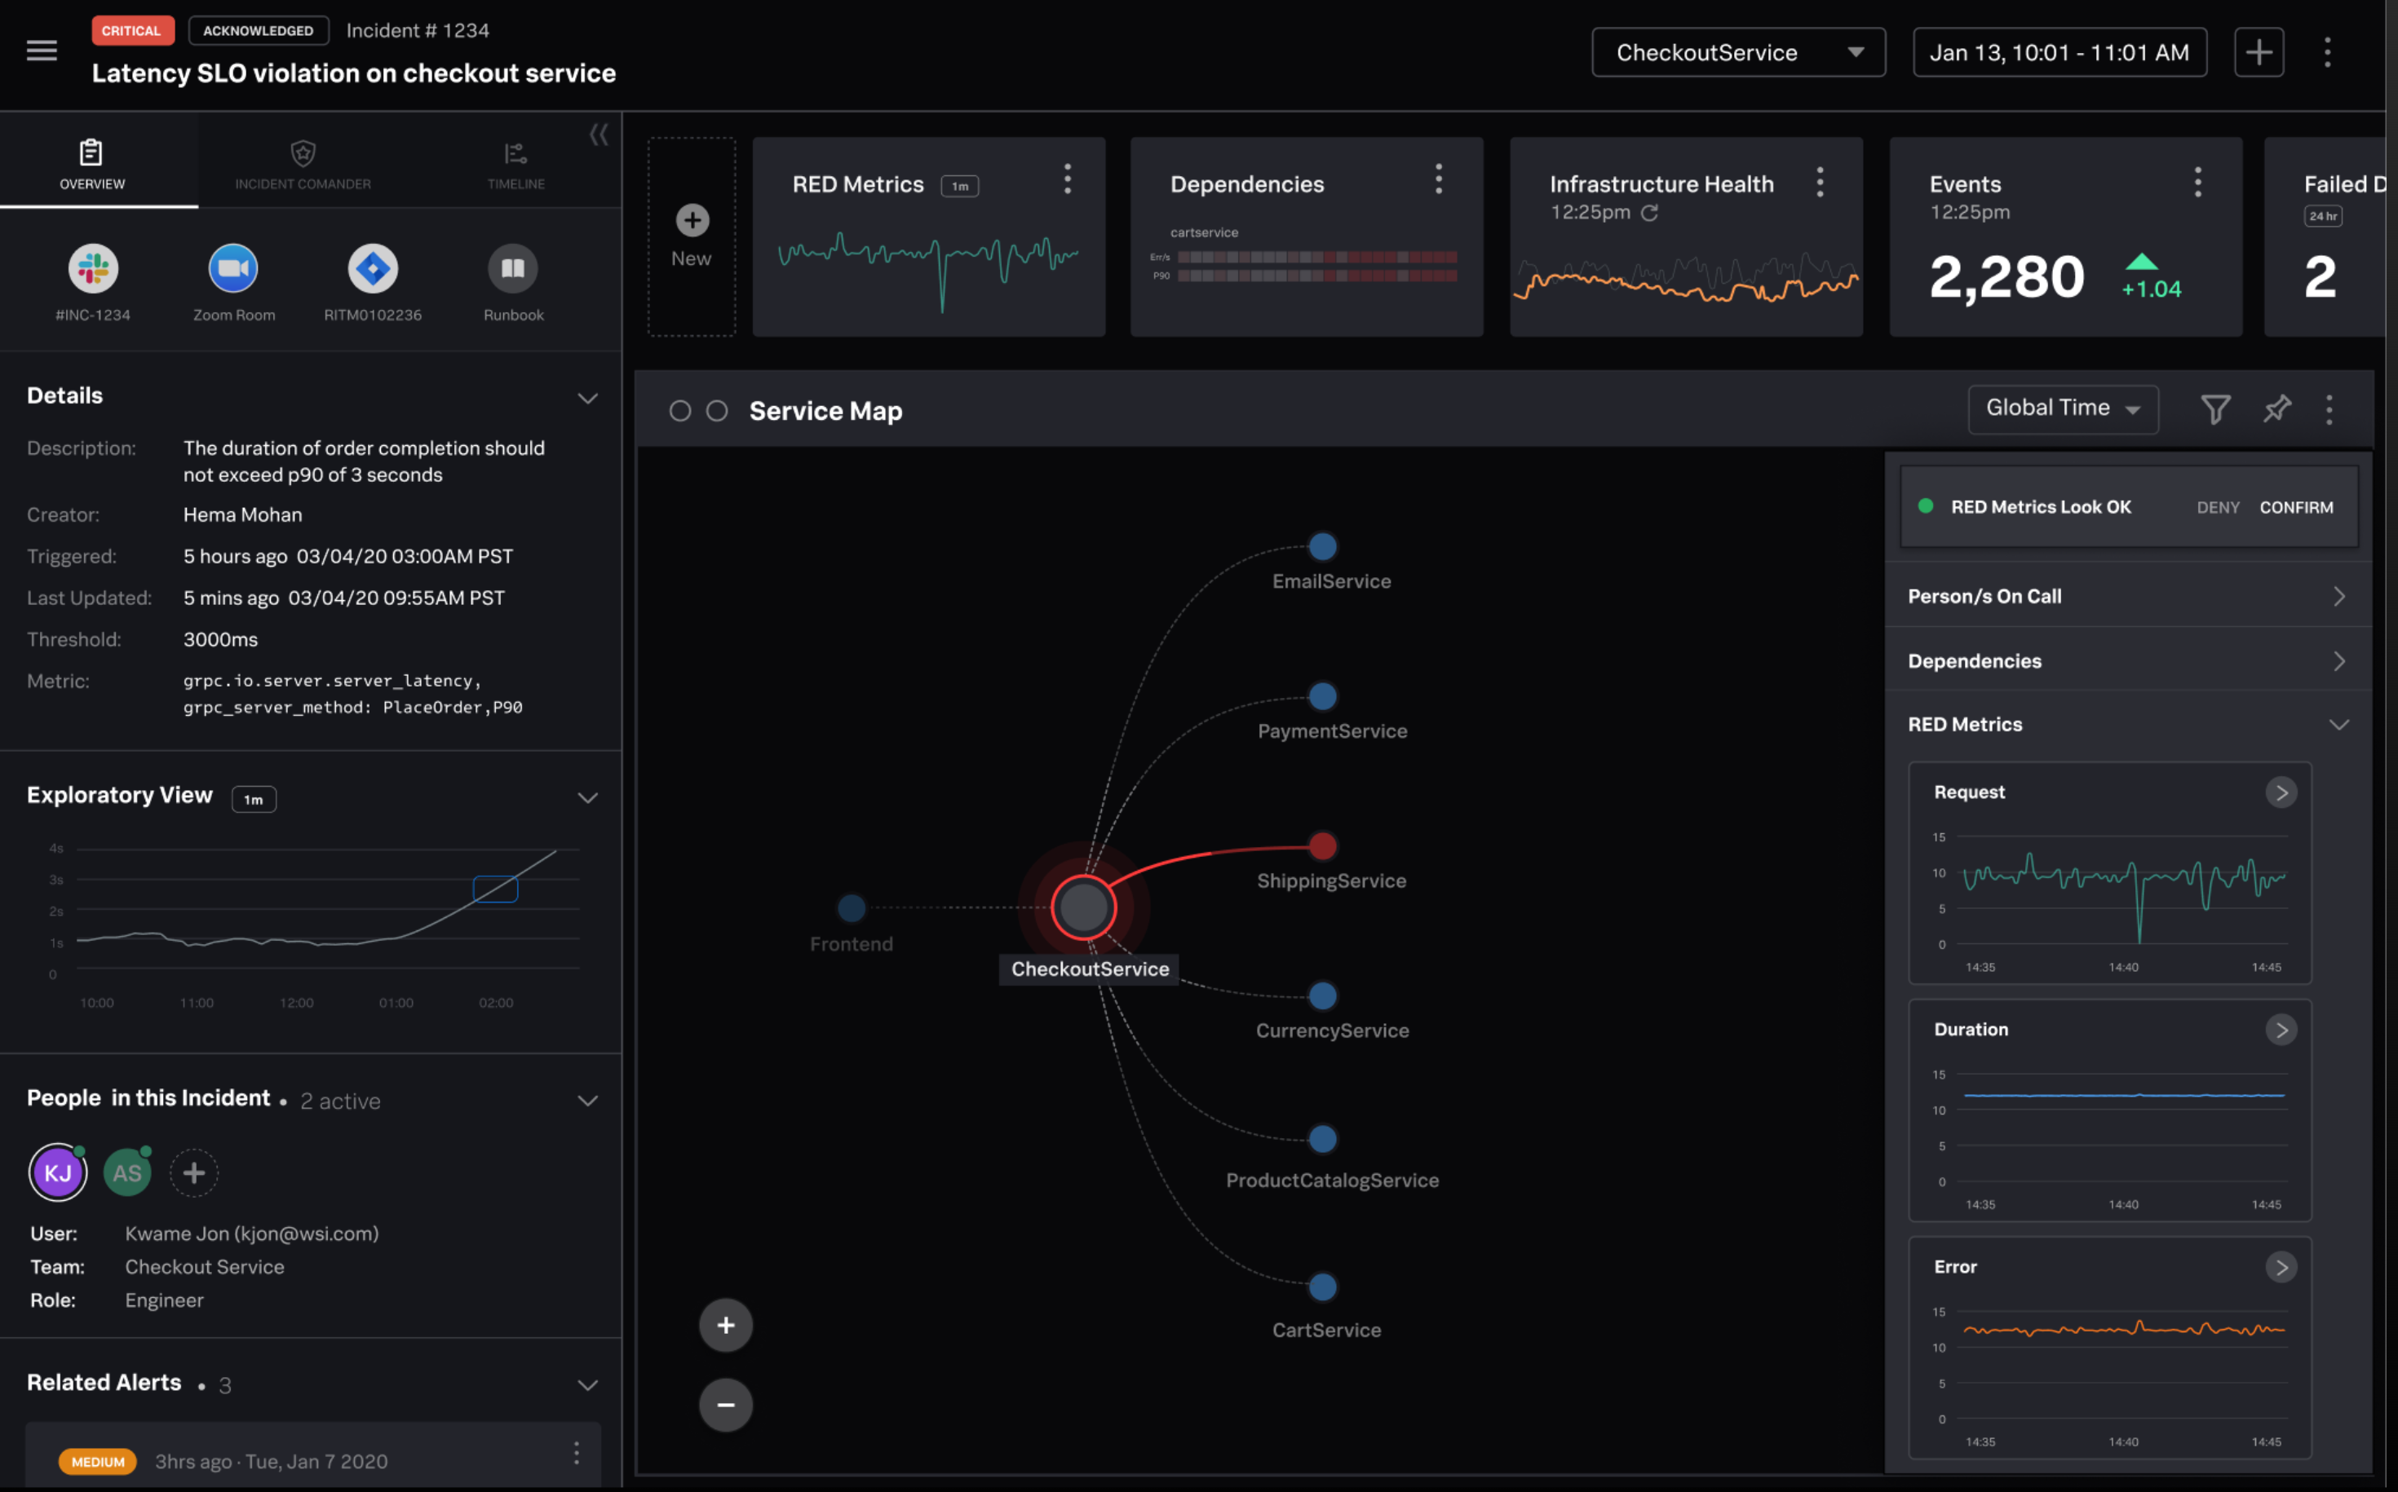Image resolution: width=2398 pixels, height=1492 pixels.
Task: Select the AS user avatar
Action: pyautogui.click(x=127, y=1173)
